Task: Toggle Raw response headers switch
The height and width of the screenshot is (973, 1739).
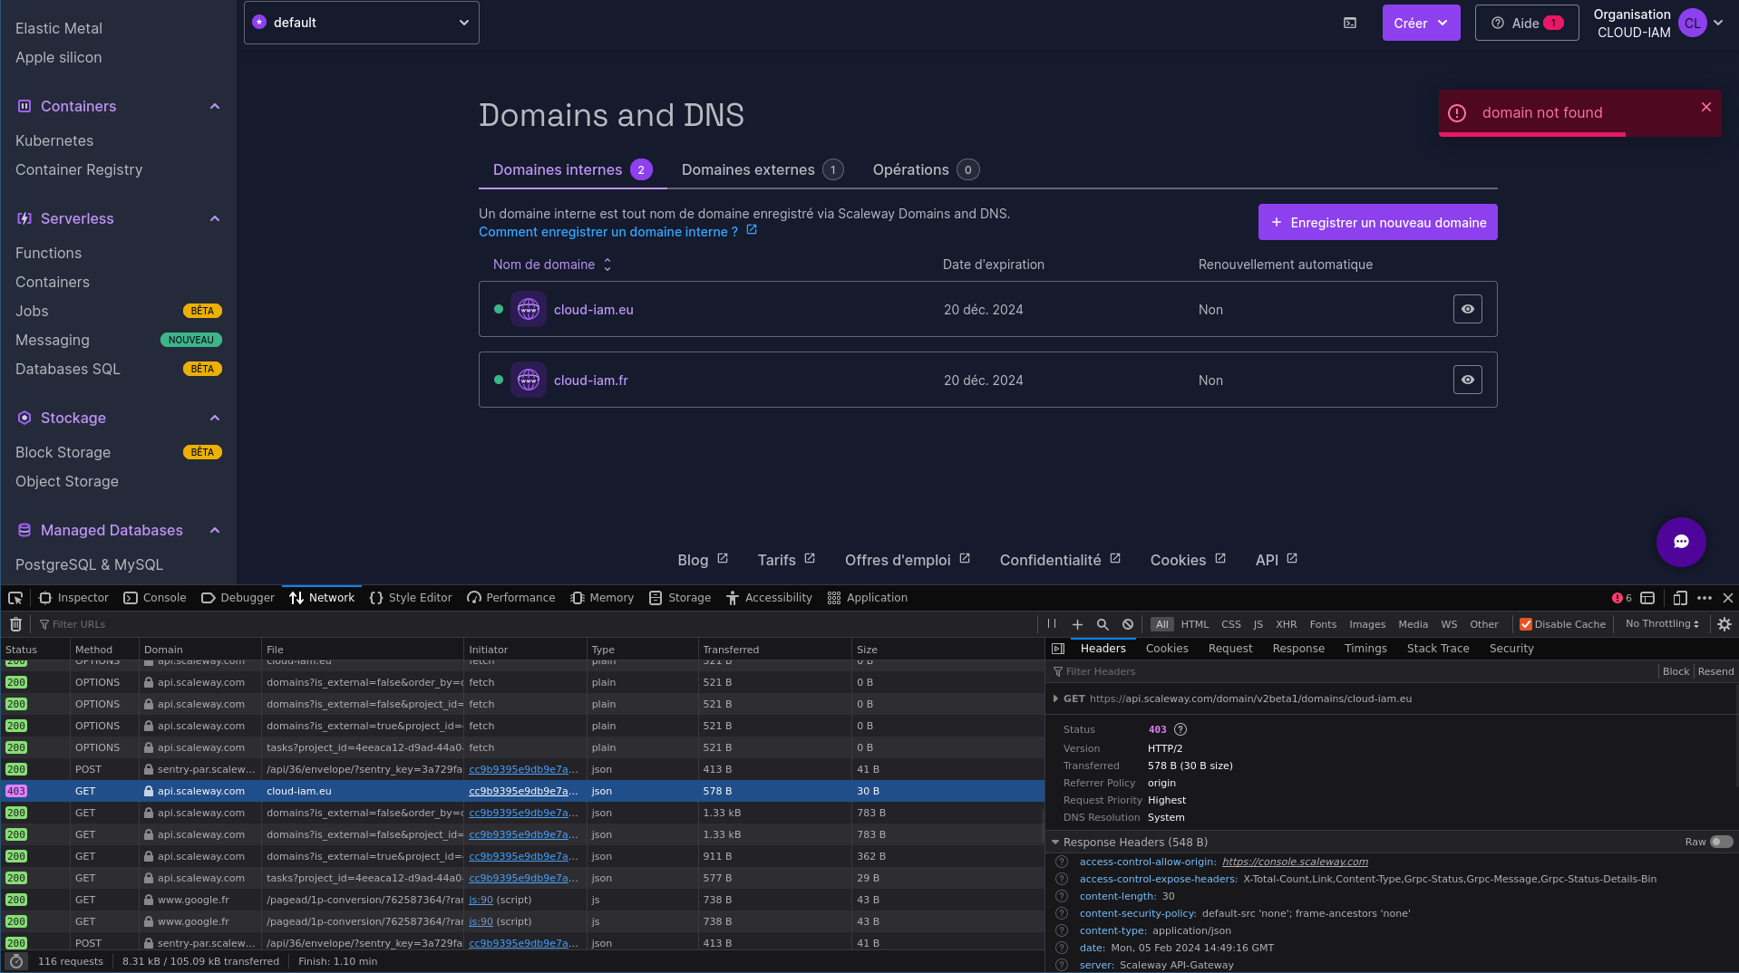Action: [1721, 842]
